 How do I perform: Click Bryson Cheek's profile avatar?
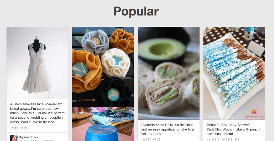[x=14, y=138]
